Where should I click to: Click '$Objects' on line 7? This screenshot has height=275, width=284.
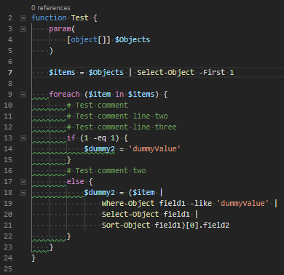click(106, 73)
